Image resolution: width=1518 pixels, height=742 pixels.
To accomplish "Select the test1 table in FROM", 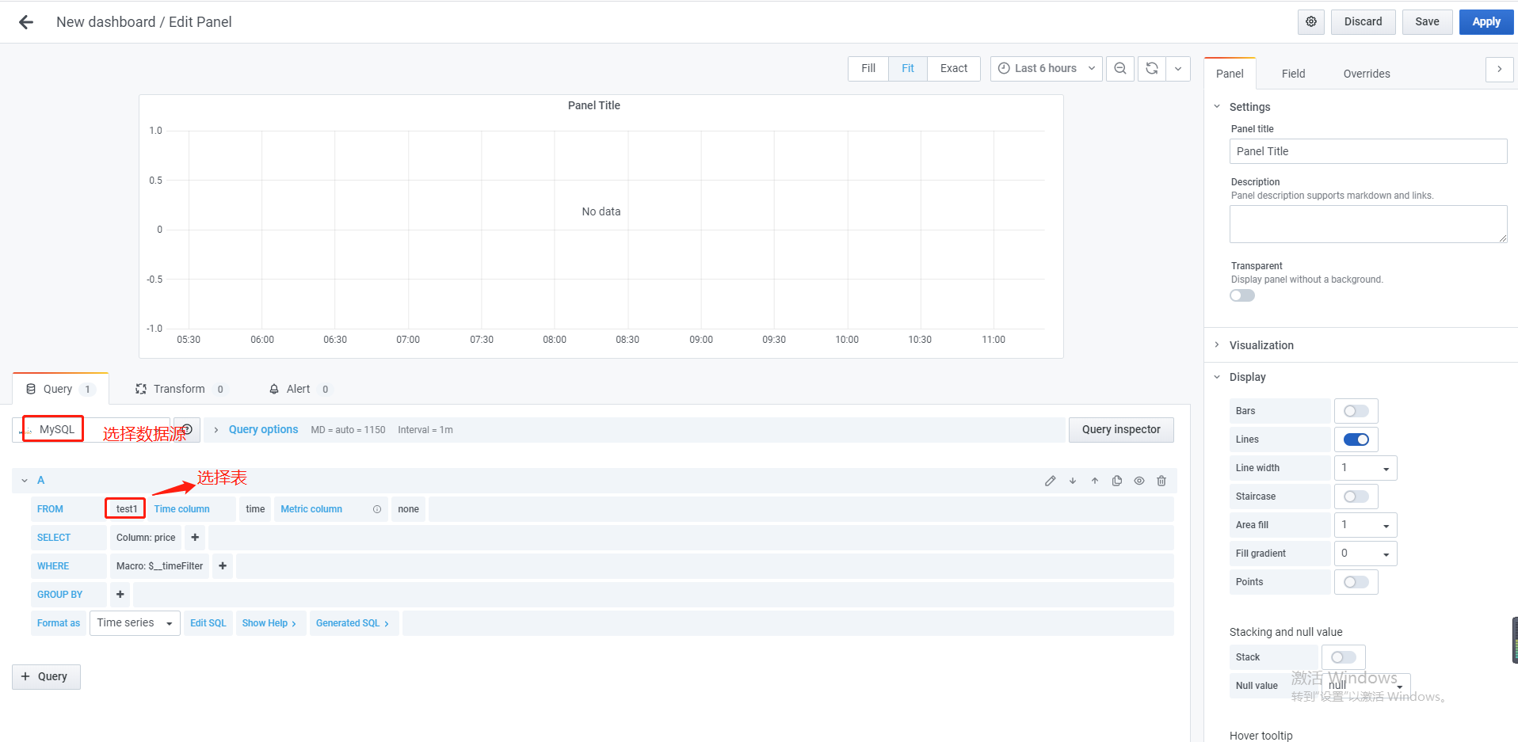I will tap(127, 509).
